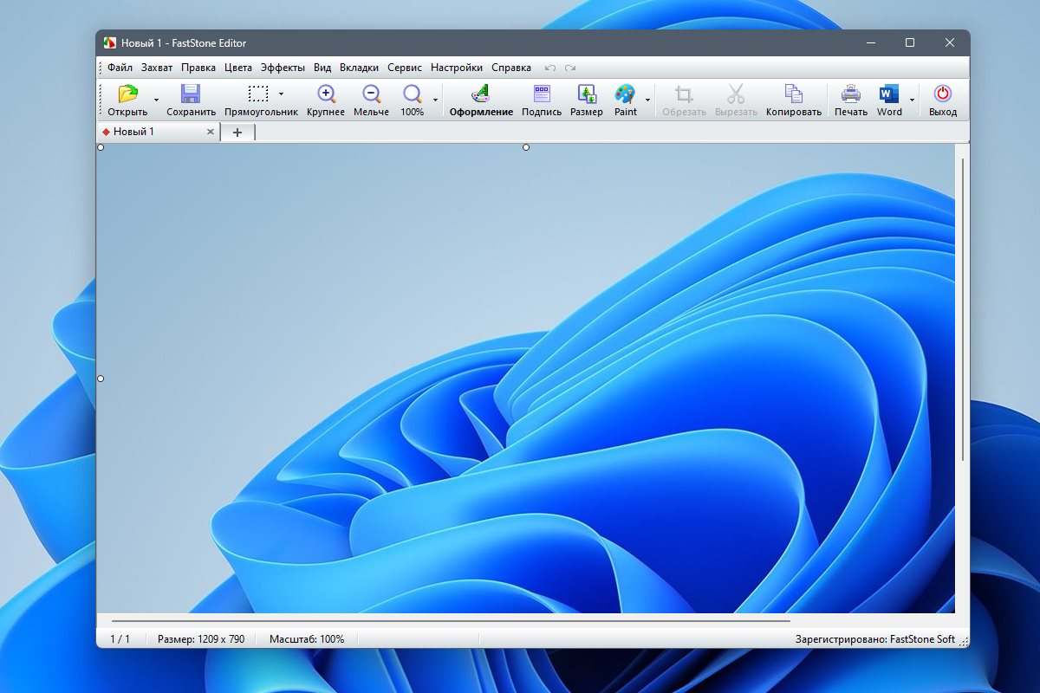Open the 100% zoom dropdown arrow
This screenshot has width=1040, height=693.
435,100
